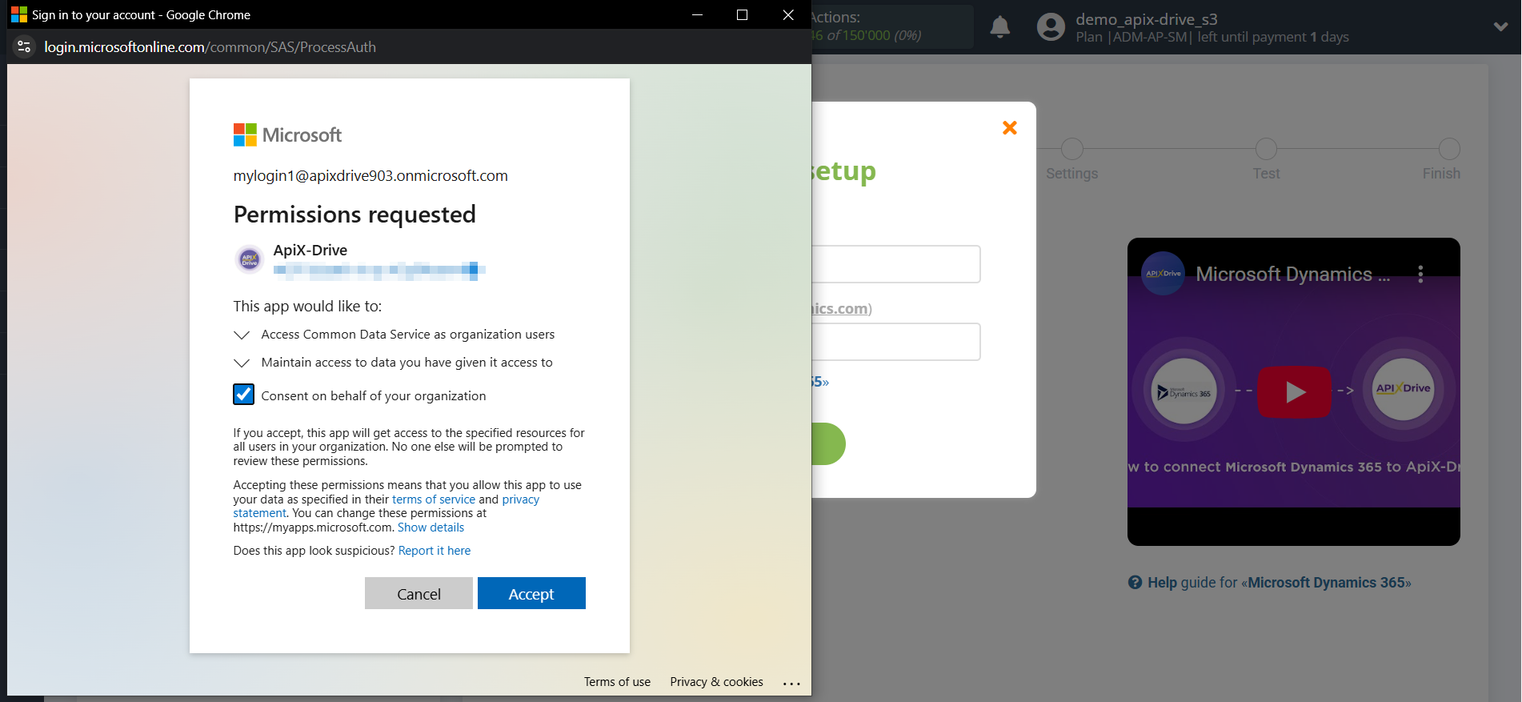Expand Access Common Data Service permission
The height and width of the screenshot is (702, 1522).
click(x=241, y=335)
